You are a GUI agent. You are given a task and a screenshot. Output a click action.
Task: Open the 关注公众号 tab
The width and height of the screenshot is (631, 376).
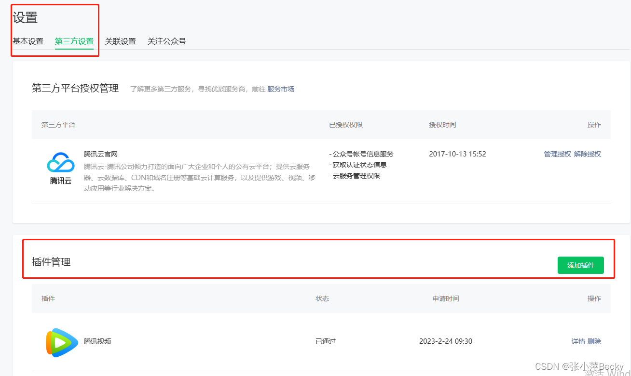click(x=166, y=41)
